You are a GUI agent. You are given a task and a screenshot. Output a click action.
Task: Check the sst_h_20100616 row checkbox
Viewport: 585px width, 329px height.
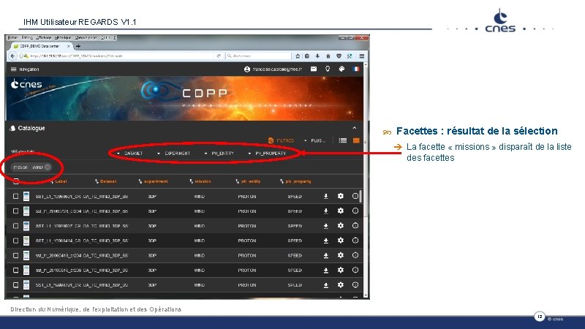(15, 270)
